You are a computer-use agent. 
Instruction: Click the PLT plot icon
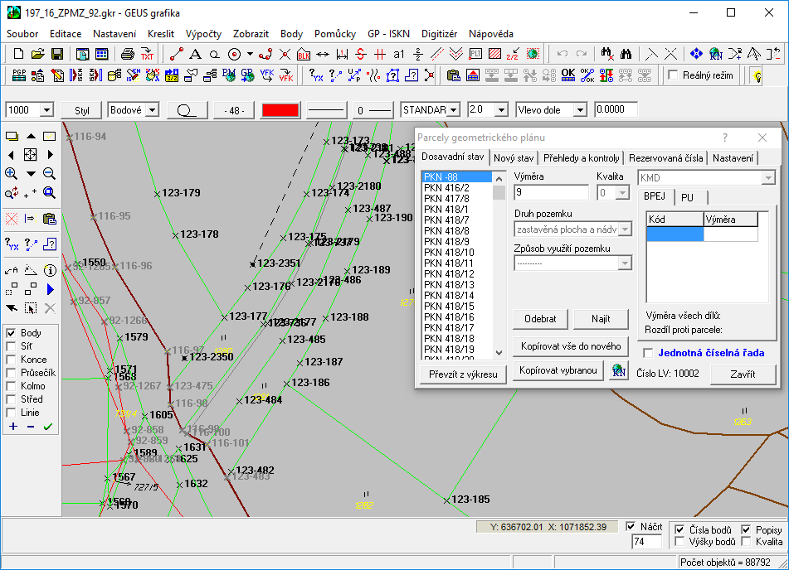(475, 54)
